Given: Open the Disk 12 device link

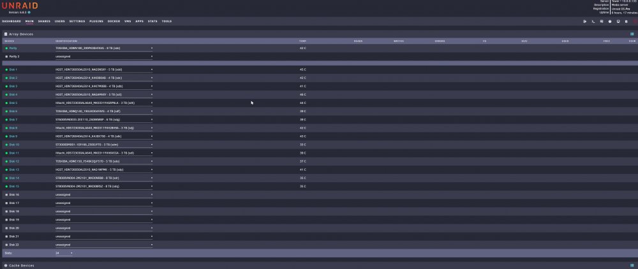Looking at the screenshot, I should pos(14,161).
